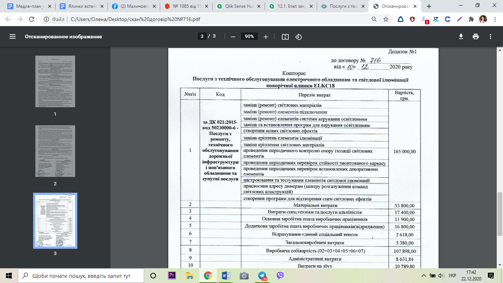Open the Chrome extensions puzzle icon
503x283 pixels.
pos(471,19)
